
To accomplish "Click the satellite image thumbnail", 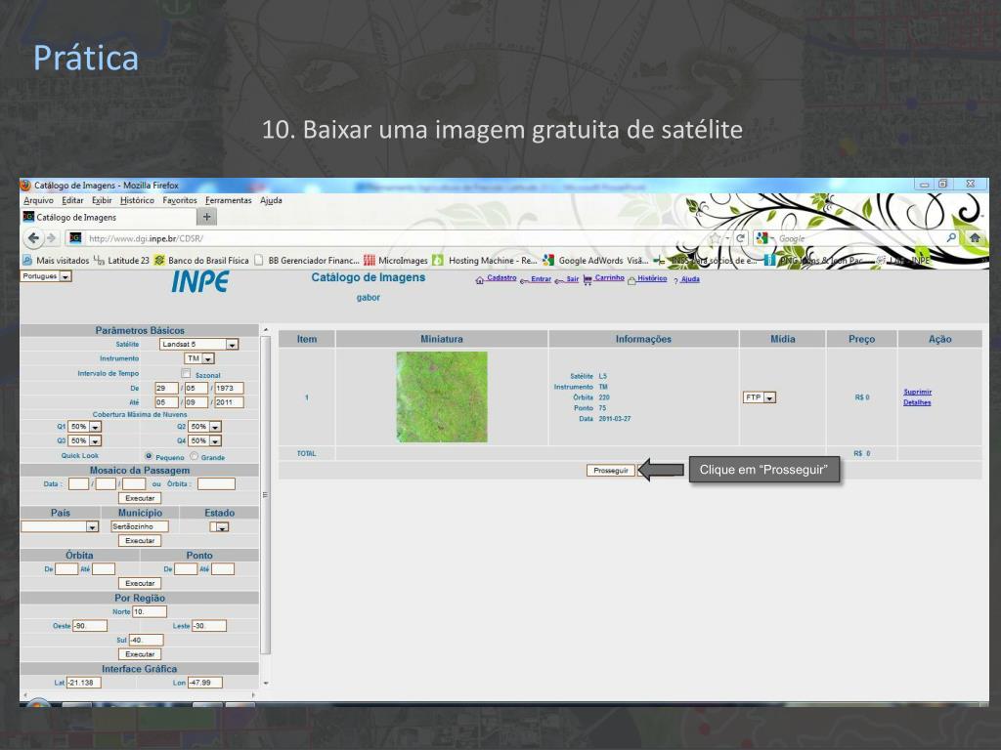I will [442, 396].
